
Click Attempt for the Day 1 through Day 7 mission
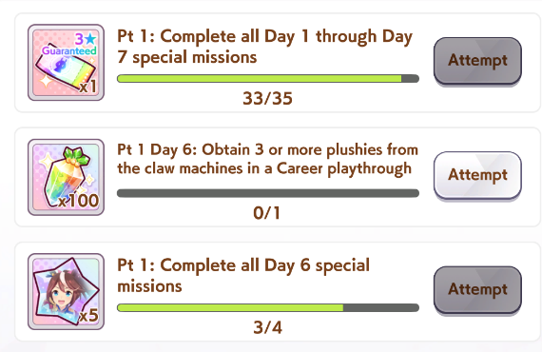477,61
